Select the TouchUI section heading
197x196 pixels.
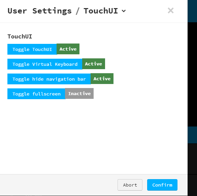click(x=20, y=36)
